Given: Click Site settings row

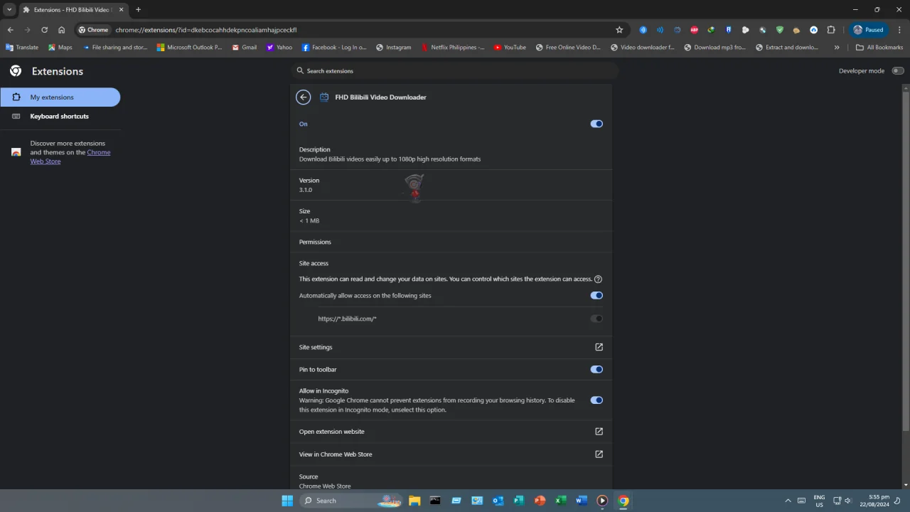Looking at the screenshot, I should pos(451,347).
